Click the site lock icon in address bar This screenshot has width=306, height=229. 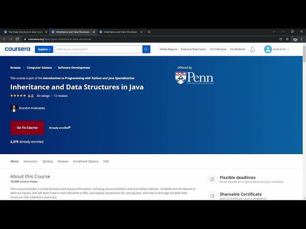25,39
